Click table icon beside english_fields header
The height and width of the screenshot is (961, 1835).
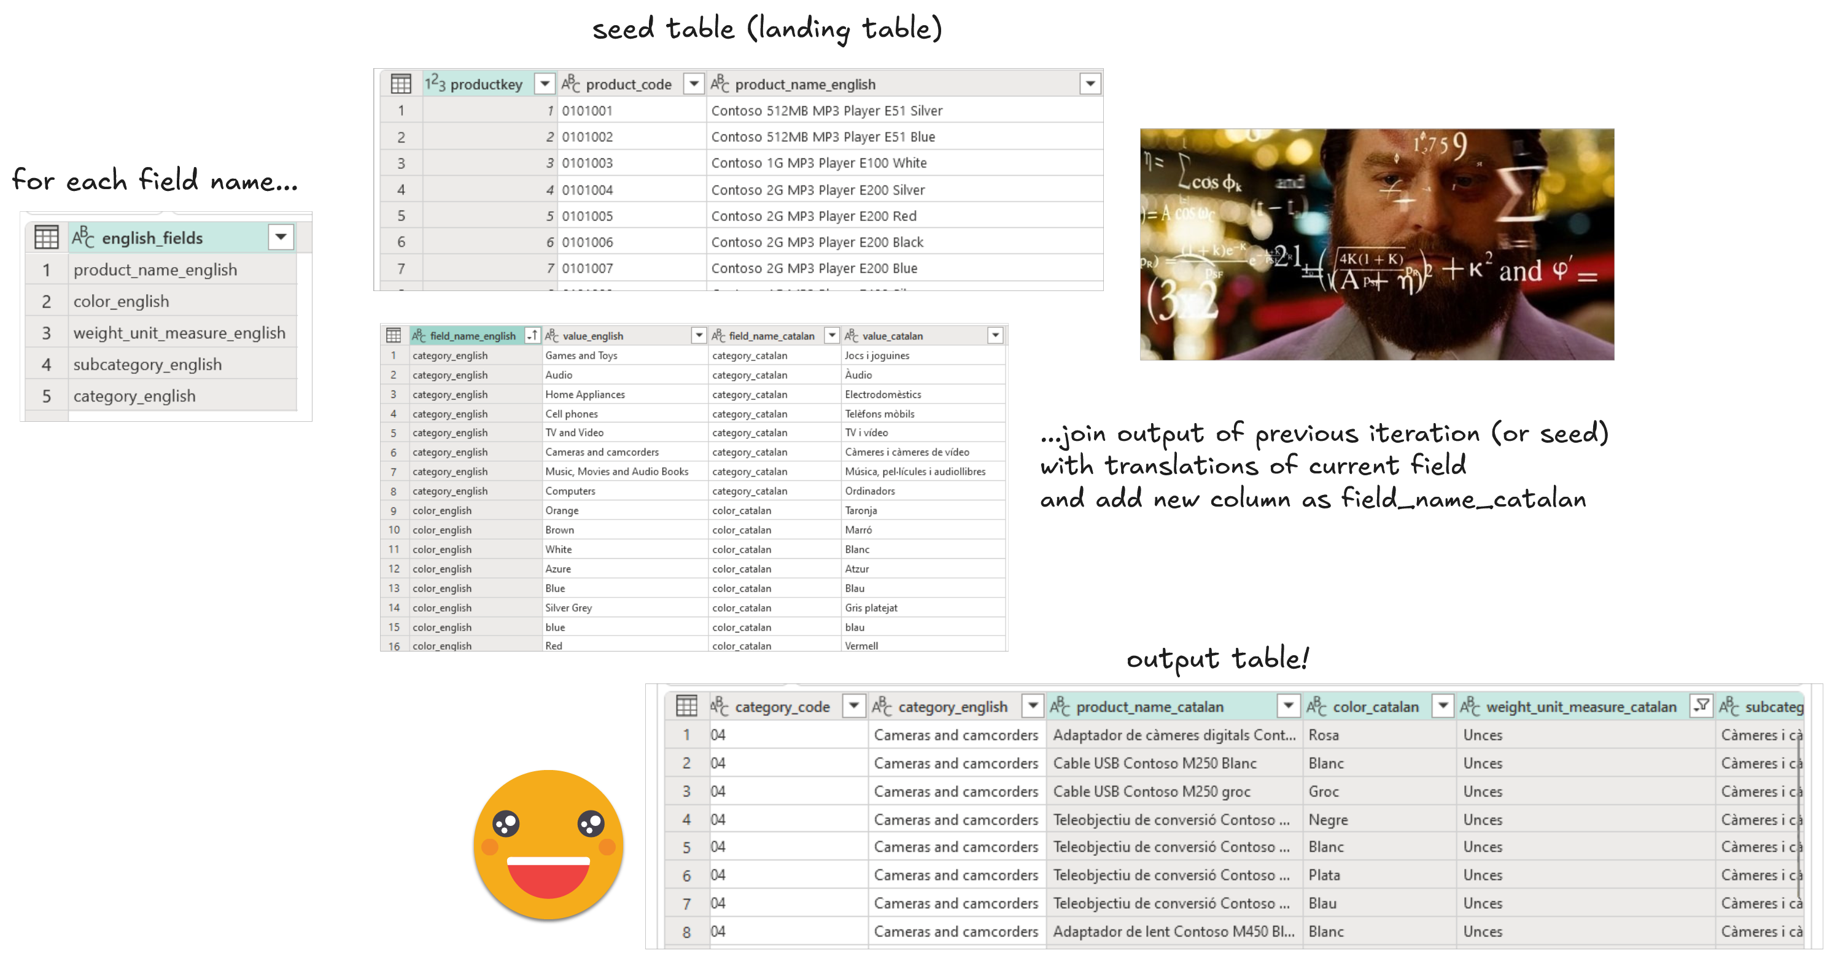click(x=46, y=237)
